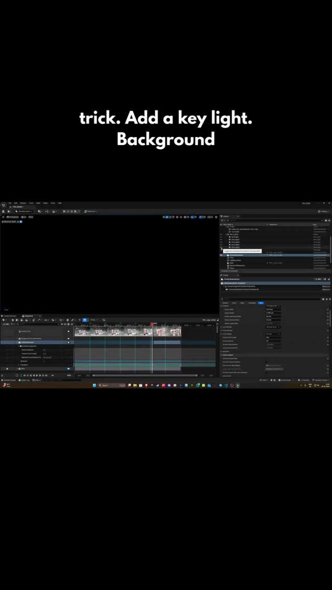Click the Add button in Details panel

pyautogui.click(x=319, y=279)
